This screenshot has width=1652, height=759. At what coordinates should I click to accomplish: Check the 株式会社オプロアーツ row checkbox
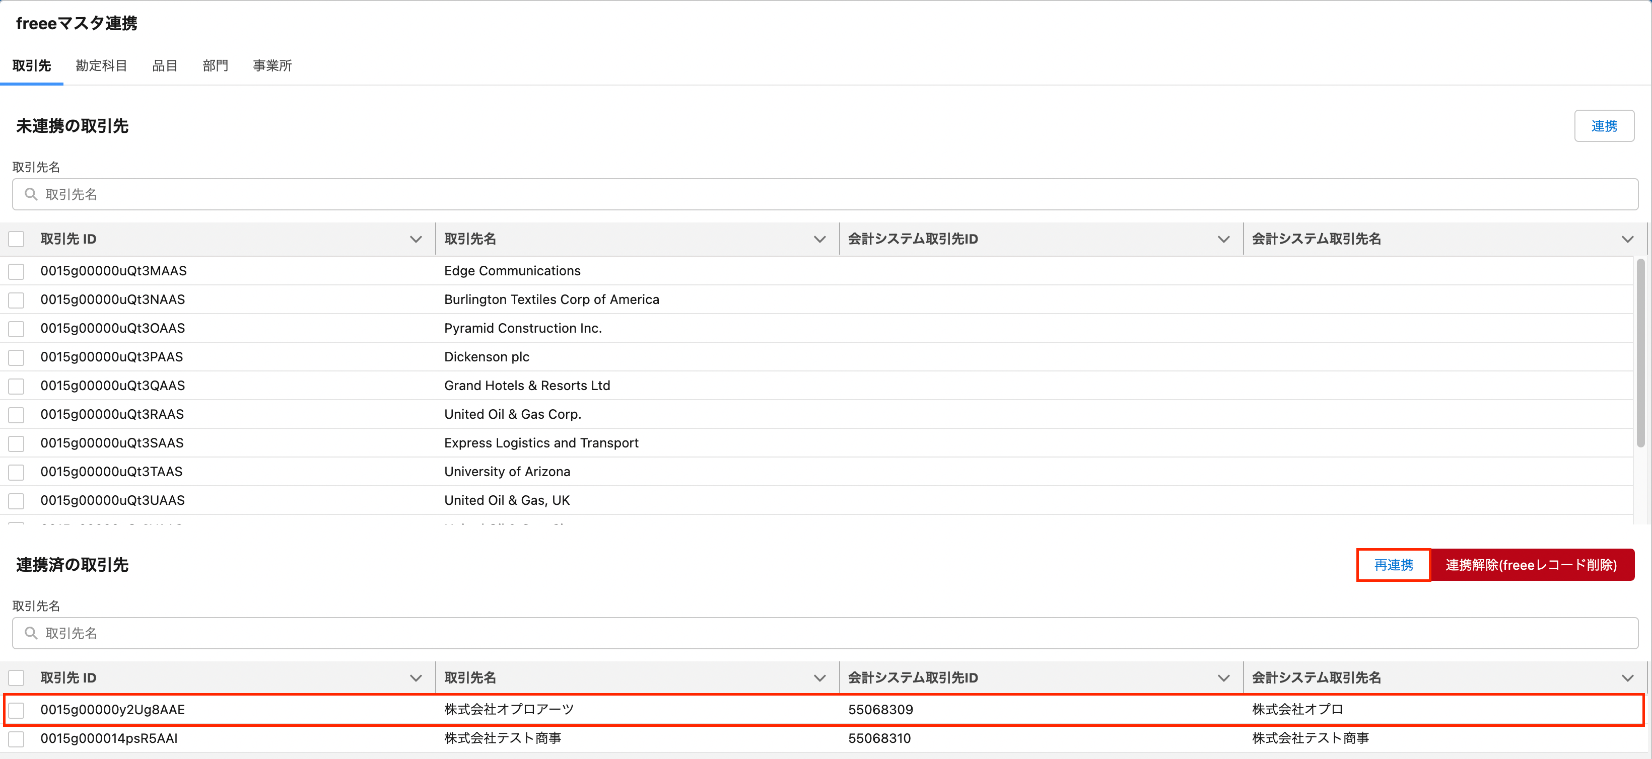pyautogui.click(x=16, y=710)
